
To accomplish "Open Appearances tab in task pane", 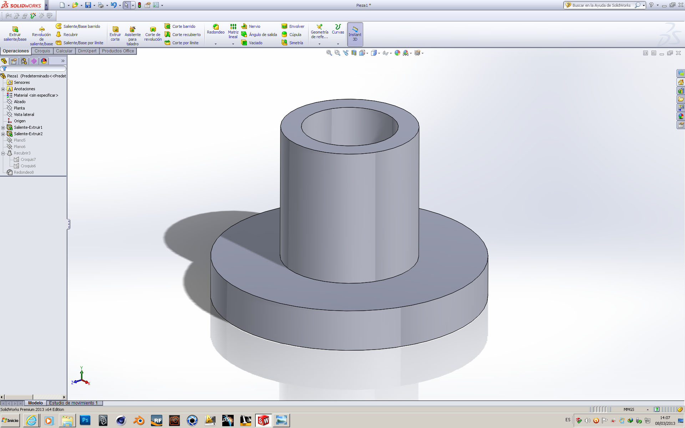I will (681, 116).
